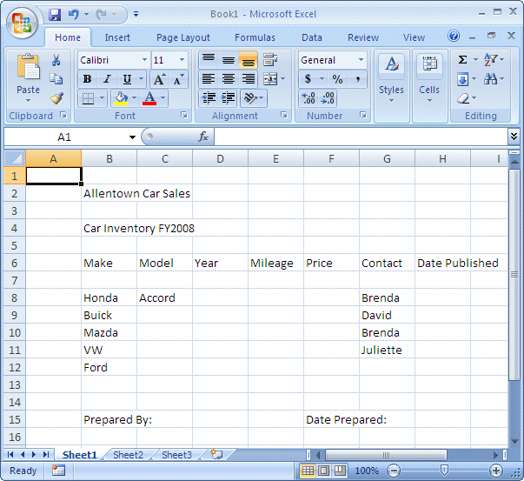Open the Formulas tab
Screen dimensions: 524x481
point(255,37)
